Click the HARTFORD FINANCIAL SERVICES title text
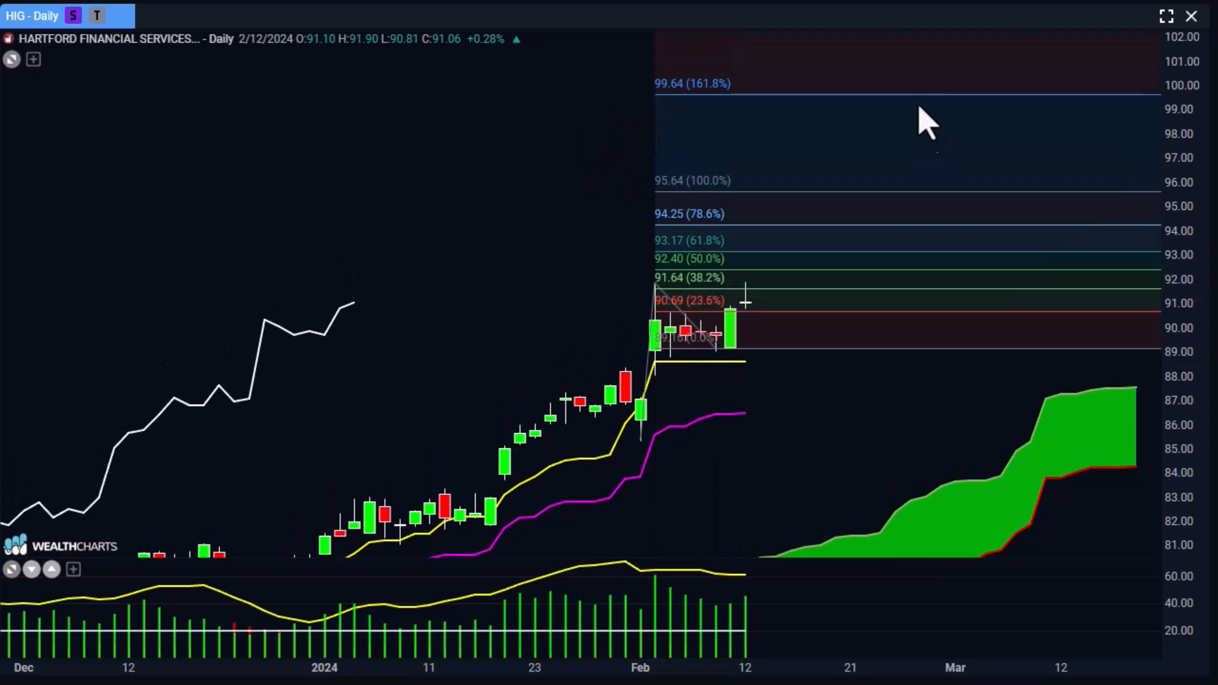This screenshot has height=685, width=1218. point(109,39)
